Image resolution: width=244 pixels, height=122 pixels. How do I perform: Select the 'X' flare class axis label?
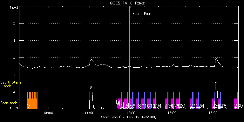[14, 24]
